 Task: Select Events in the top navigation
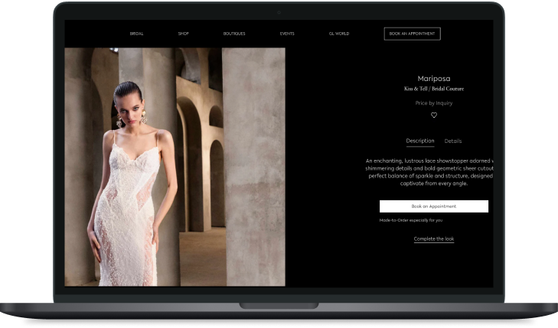287,34
